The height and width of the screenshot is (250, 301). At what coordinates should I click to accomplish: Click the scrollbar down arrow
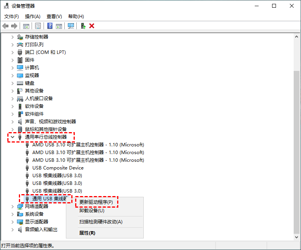[x=297, y=237]
